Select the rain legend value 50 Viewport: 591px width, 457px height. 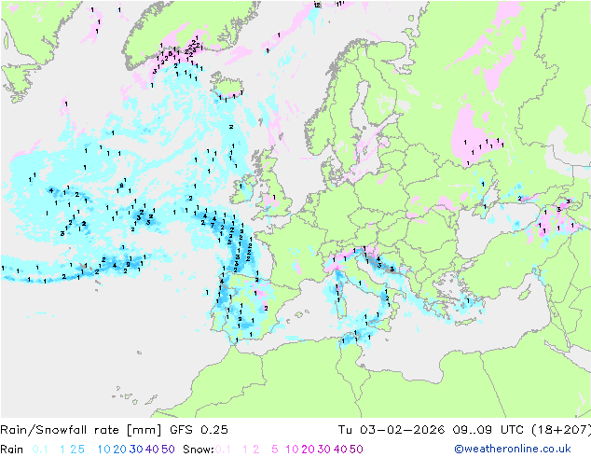tap(168, 450)
